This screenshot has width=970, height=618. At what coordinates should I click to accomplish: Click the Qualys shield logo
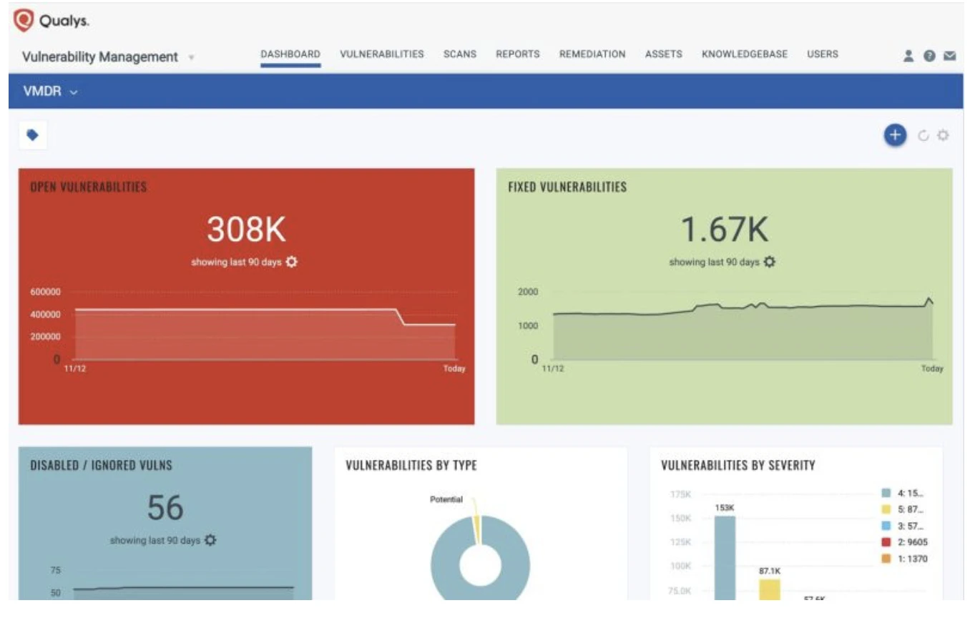24,20
